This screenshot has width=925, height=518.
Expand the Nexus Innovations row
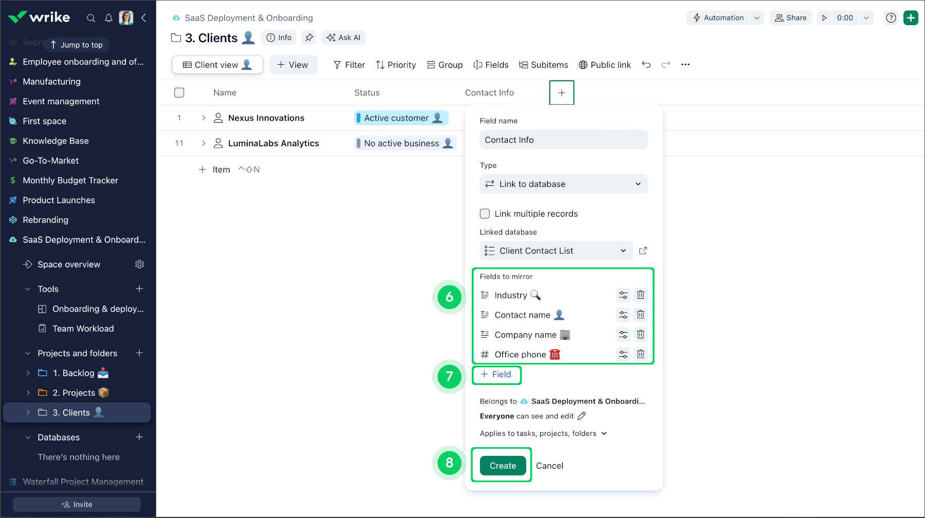tap(203, 118)
